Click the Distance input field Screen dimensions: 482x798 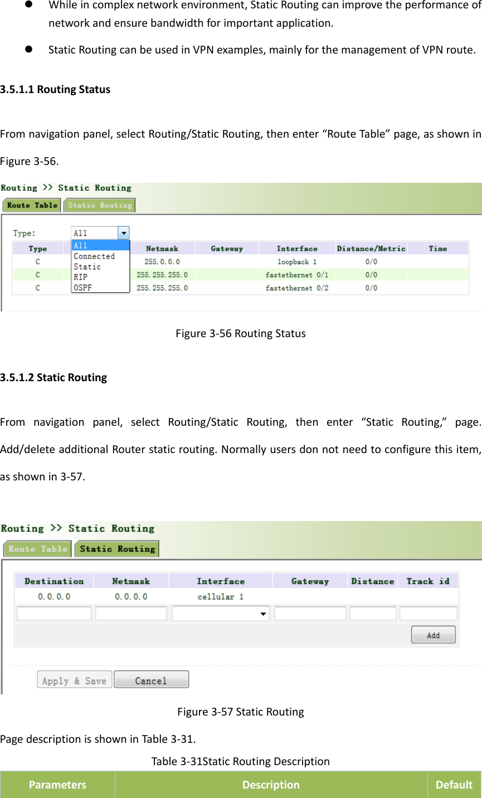(x=373, y=614)
